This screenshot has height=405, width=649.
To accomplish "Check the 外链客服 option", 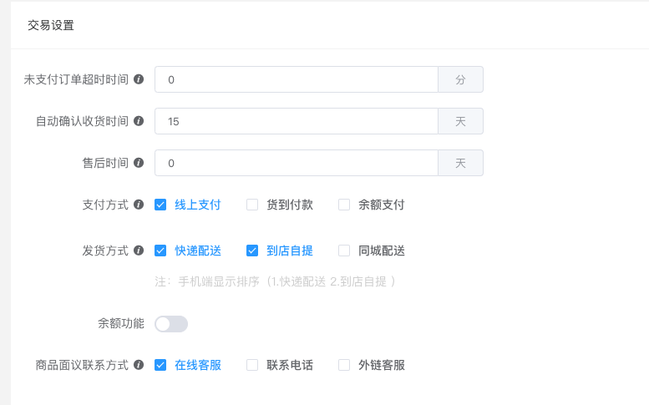I will tap(344, 365).
